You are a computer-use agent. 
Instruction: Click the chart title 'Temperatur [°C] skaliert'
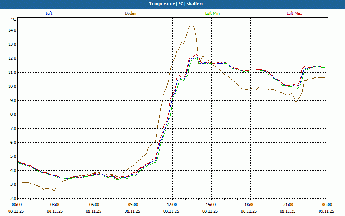coord(172,3)
